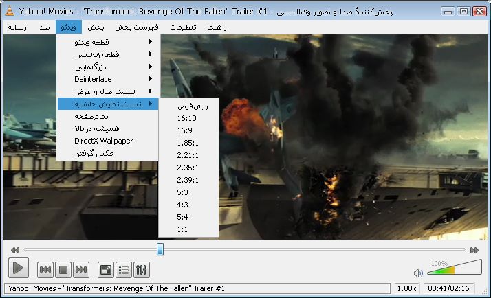Select the 1:1 crop ratio
The image size is (491, 298).
(x=188, y=229)
